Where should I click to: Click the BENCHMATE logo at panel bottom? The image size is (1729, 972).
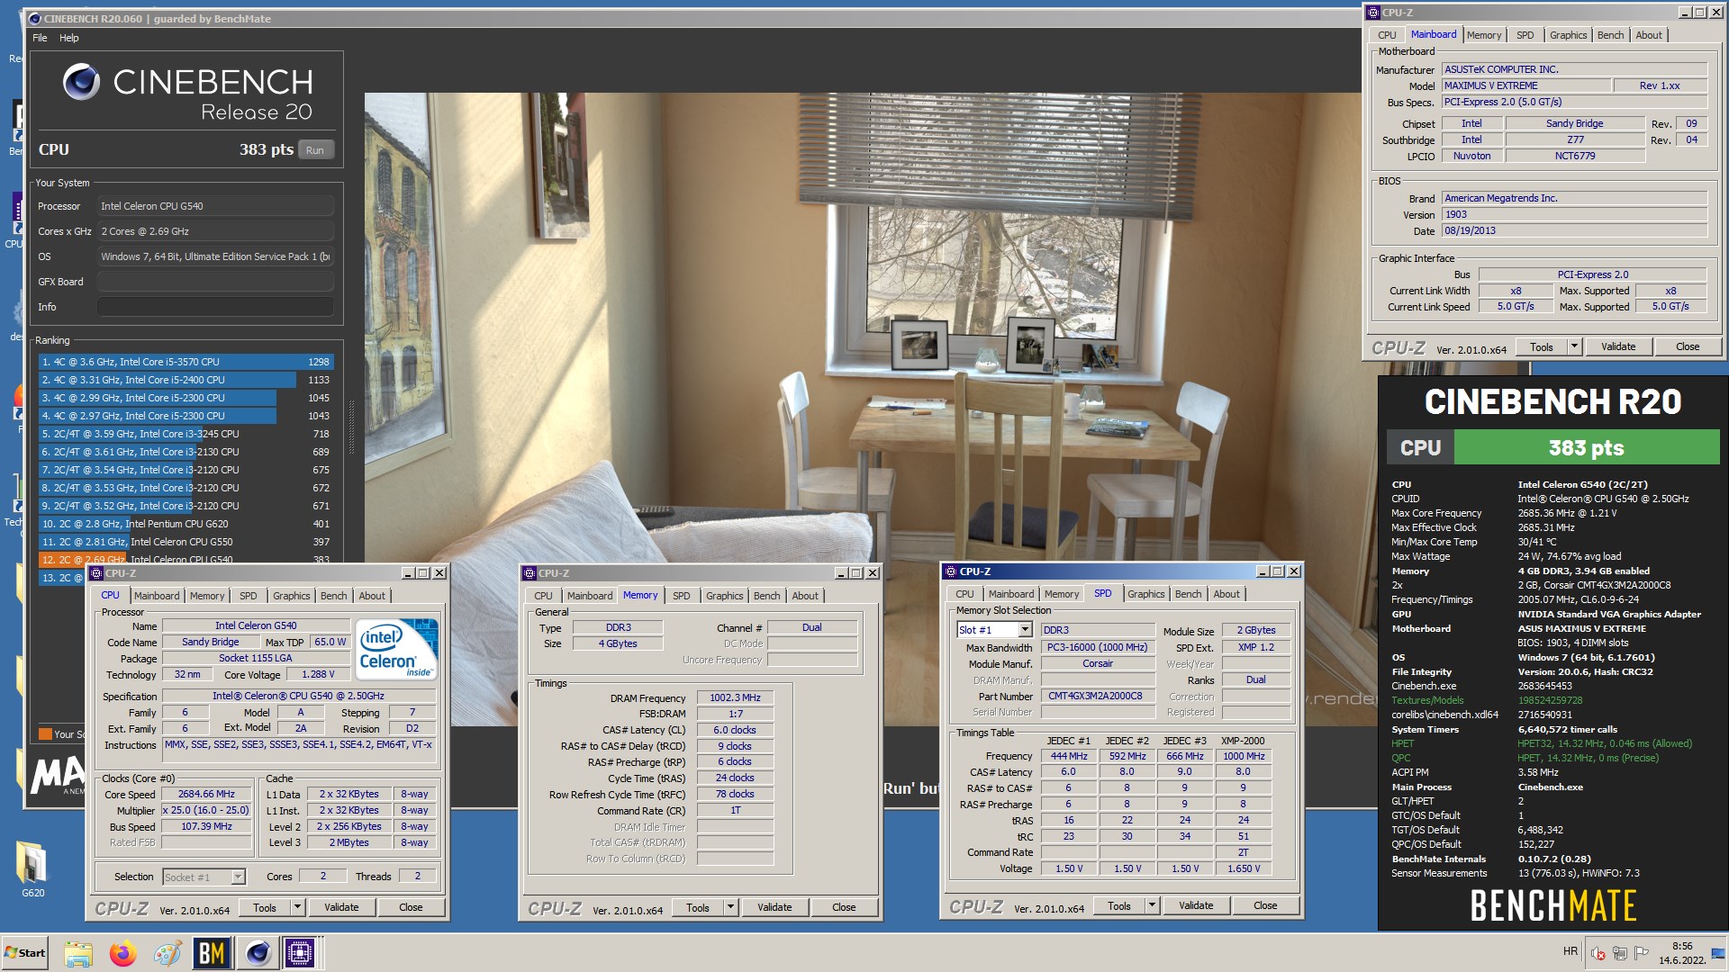coord(1552,905)
